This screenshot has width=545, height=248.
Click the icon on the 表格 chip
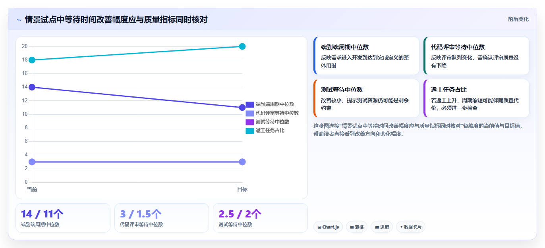[352, 227]
